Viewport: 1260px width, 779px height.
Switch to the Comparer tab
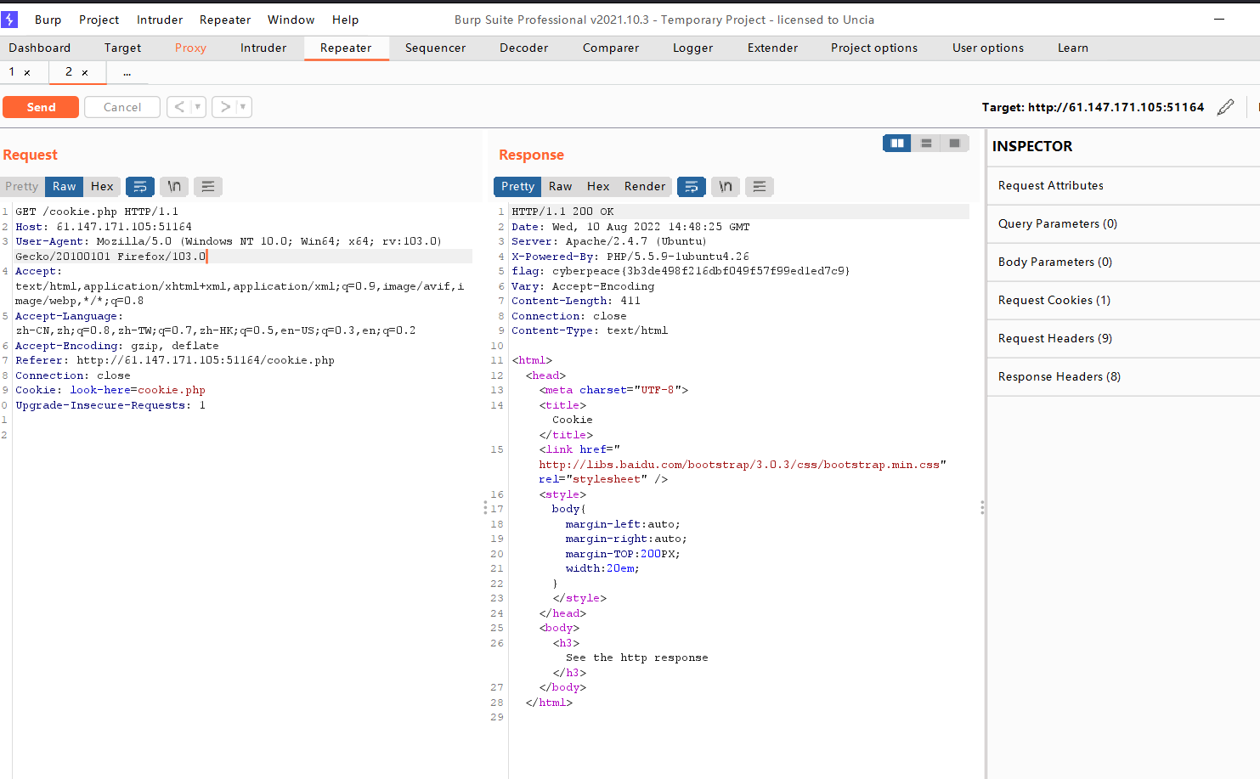[x=611, y=48]
